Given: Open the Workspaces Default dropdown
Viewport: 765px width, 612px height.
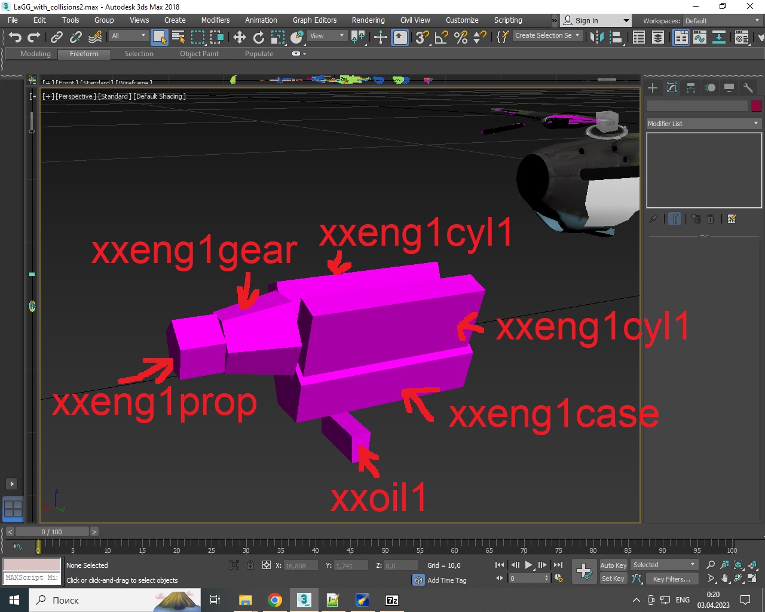Looking at the screenshot, I should click(x=723, y=21).
